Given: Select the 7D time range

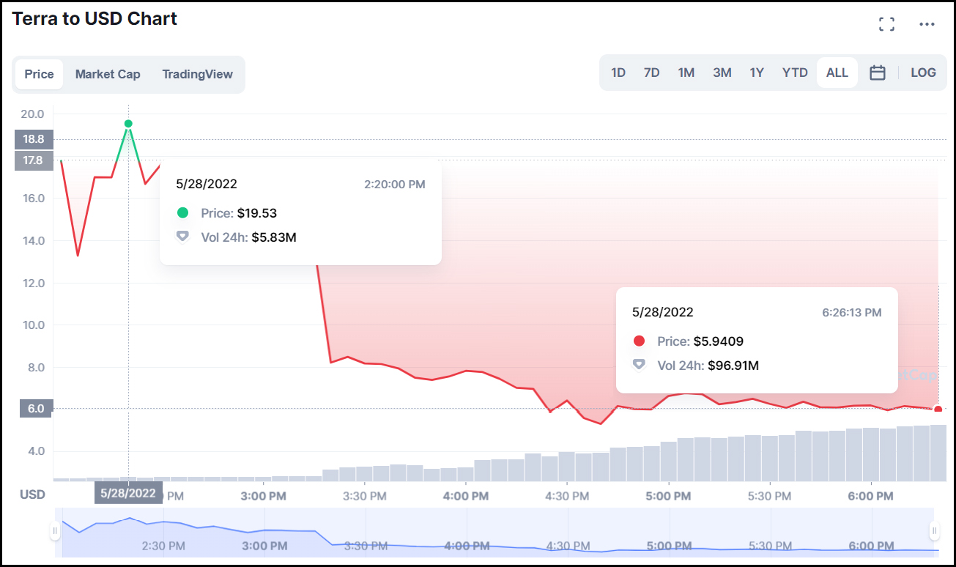Looking at the screenshot, I should click(x=651, y=73).
